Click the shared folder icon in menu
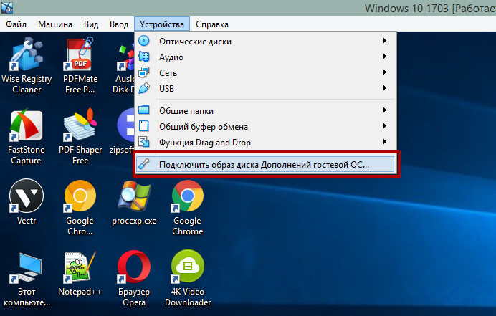The height and width of the screenshot is (316, 496). click(x=144, y=110)
